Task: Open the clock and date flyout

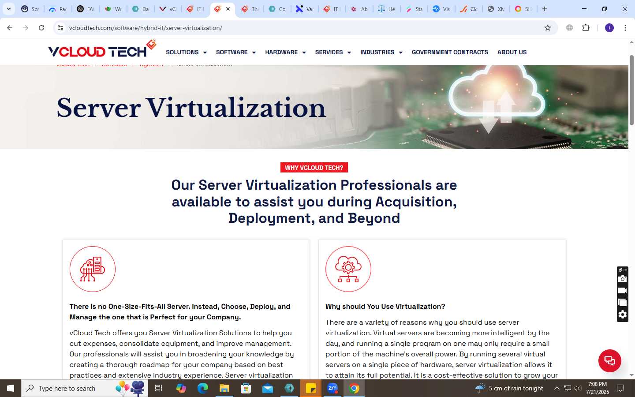Action: [x=597, y=388]
